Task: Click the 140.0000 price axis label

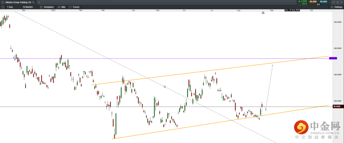Action: [338, 48]
